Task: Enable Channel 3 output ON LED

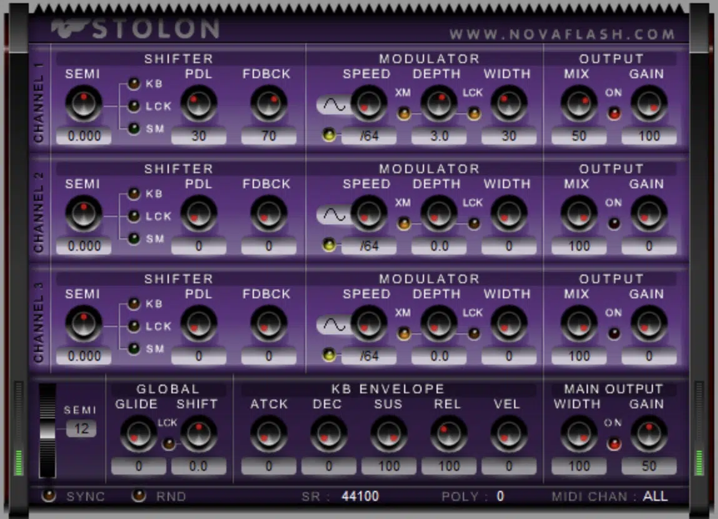Action: coord(614,333)
